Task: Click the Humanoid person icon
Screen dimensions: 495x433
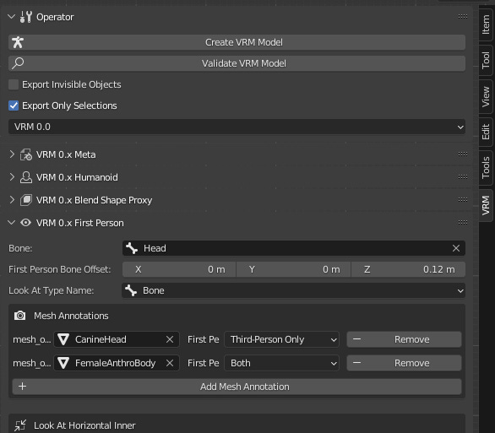Action: [26, 177]
